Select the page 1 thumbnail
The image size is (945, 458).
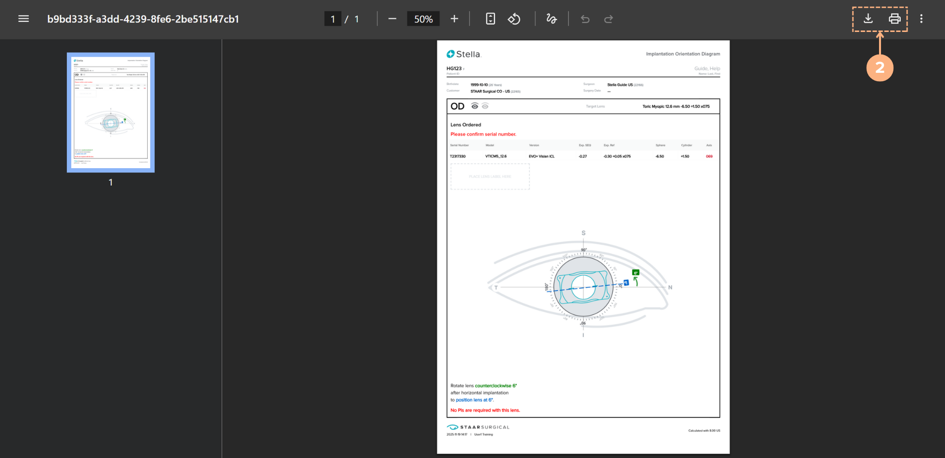[111, 113]
